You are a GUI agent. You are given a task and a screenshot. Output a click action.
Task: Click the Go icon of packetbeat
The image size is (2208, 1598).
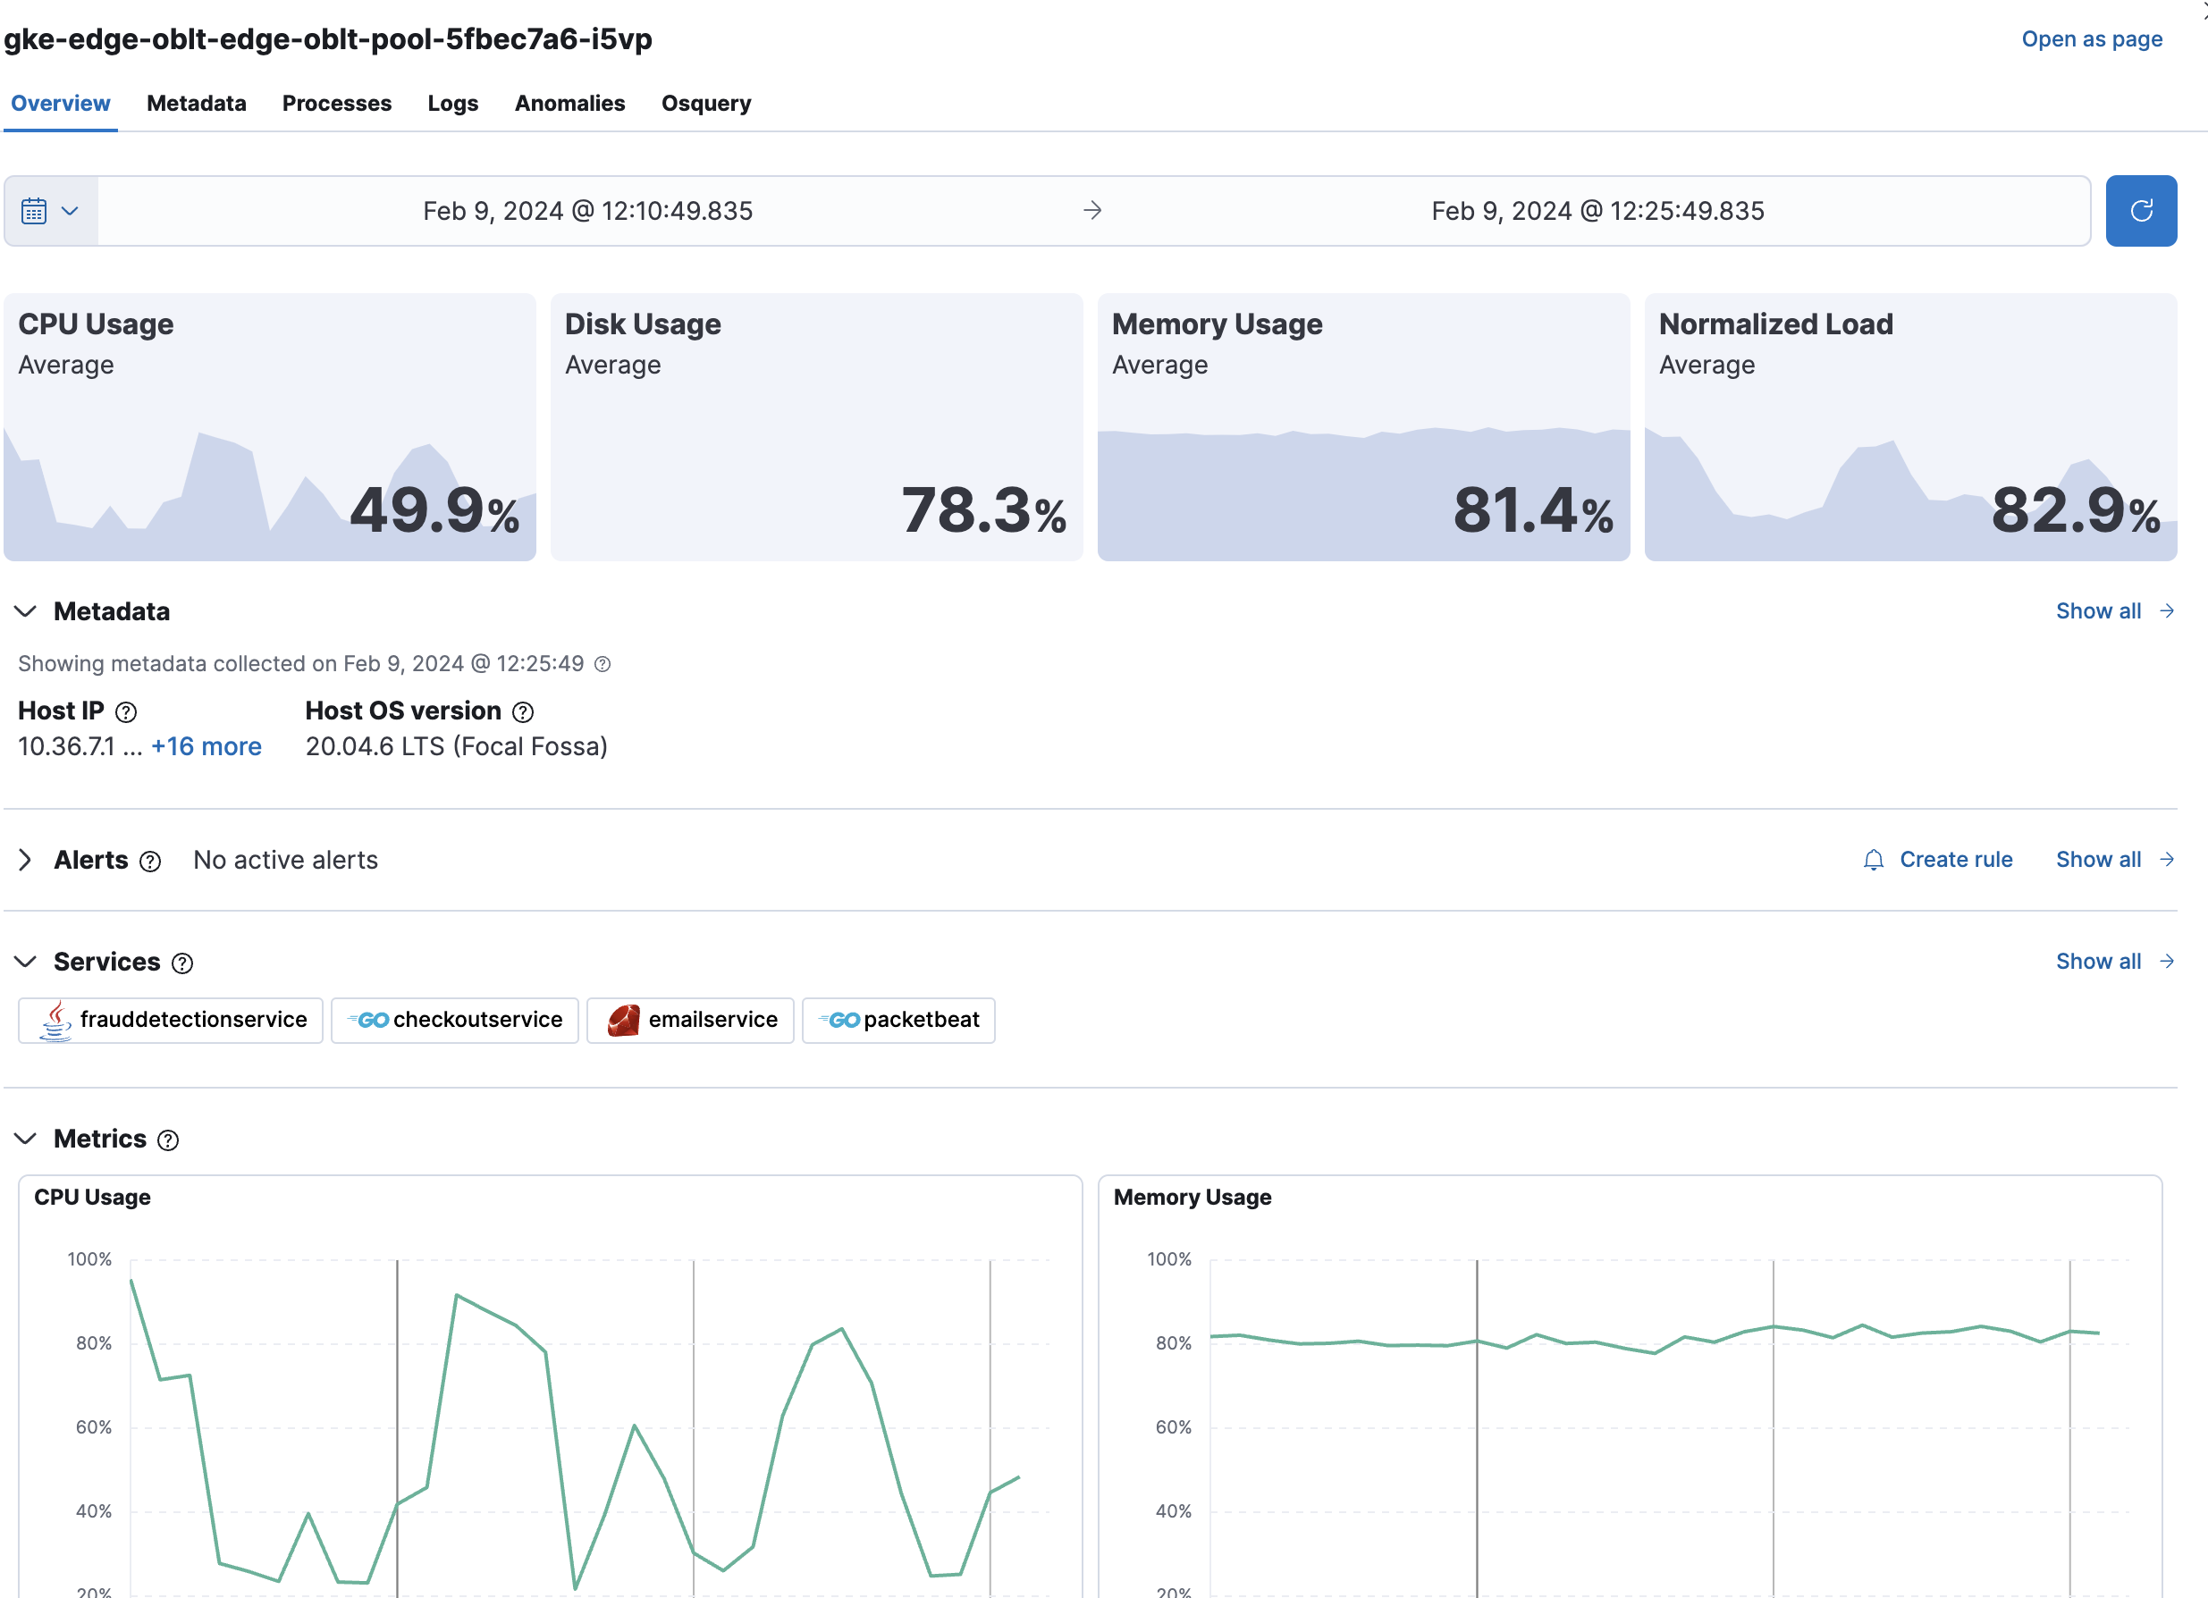pyautogui.click(x=839, y=1020)
